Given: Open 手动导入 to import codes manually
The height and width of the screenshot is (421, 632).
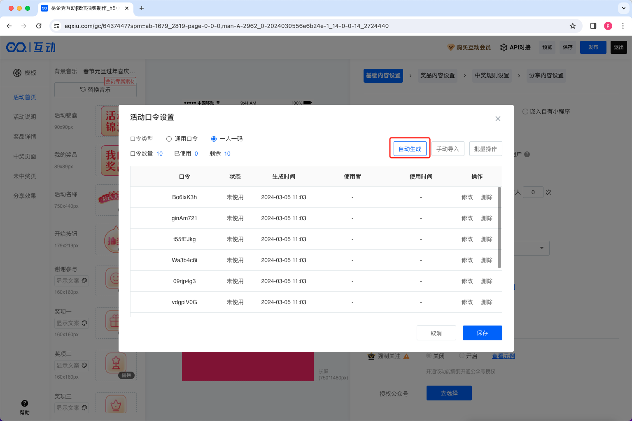Looking at the screenshot, I should (448, 149).
